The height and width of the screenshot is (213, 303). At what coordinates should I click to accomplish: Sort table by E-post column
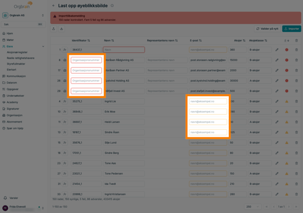click(196, 40)
